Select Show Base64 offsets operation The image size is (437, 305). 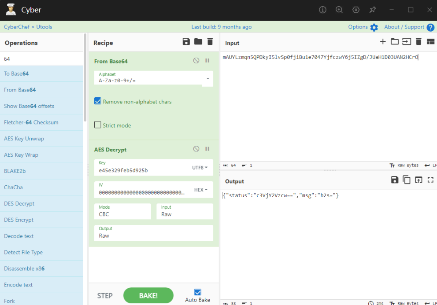tap(41, 106)
